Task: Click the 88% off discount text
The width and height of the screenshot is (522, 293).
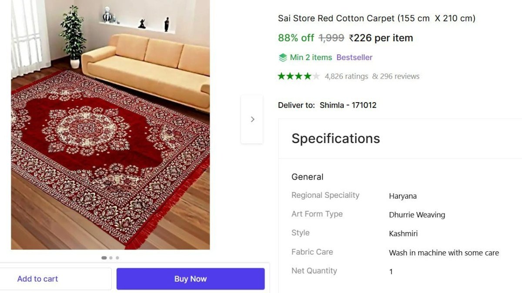Action: (x=296, y=38)
